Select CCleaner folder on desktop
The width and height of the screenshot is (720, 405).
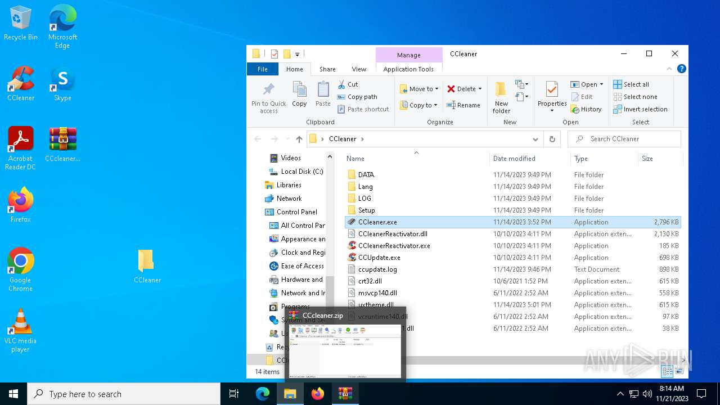click(147, 266)
